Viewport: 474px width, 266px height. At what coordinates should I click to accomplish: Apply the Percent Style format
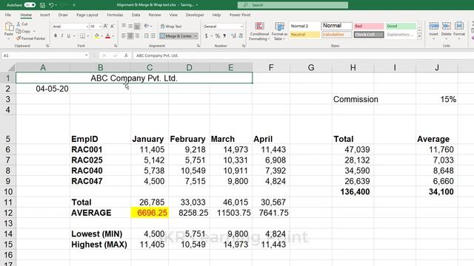(217, 36)
